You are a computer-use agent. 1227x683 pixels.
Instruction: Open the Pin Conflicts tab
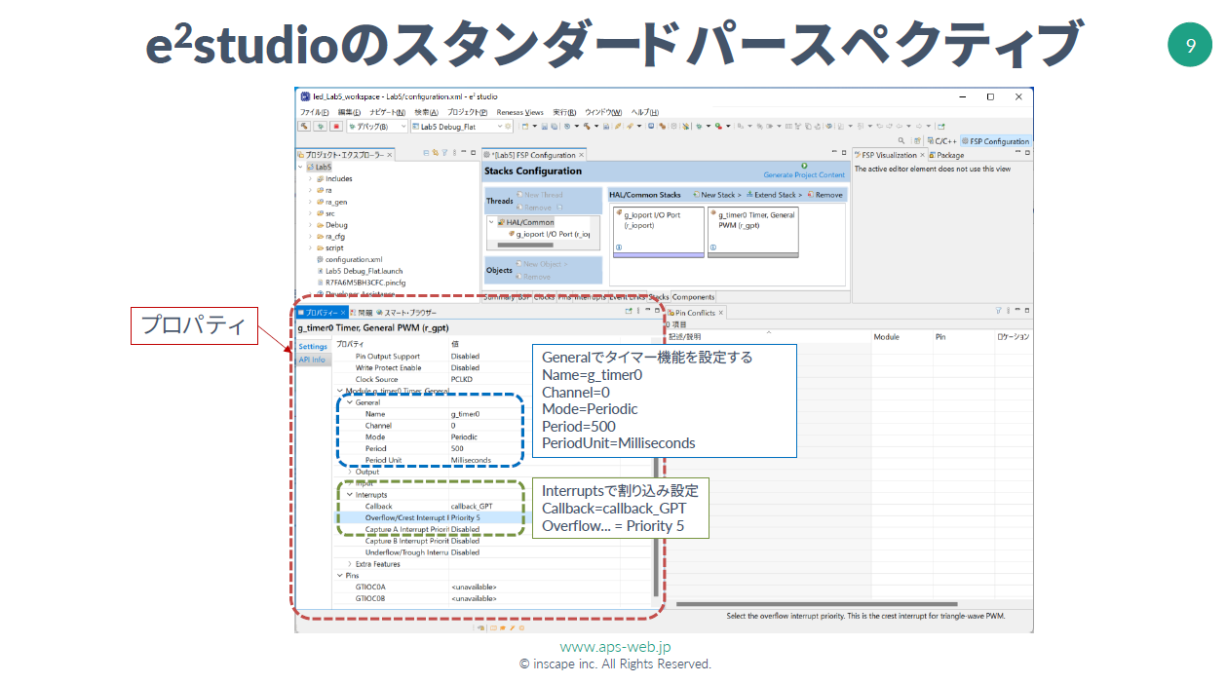point(694,313)
